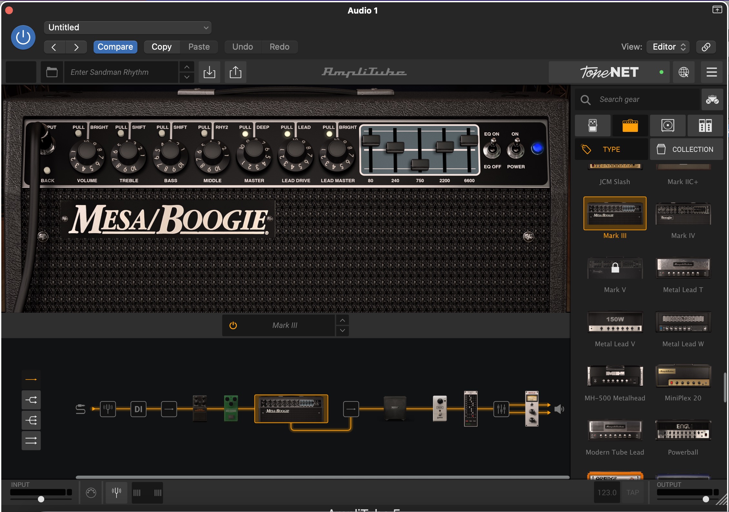Switch to the COLLECTION tab
Image resolution: width=729 pixels, height=512 pixels.
(686, 149)
